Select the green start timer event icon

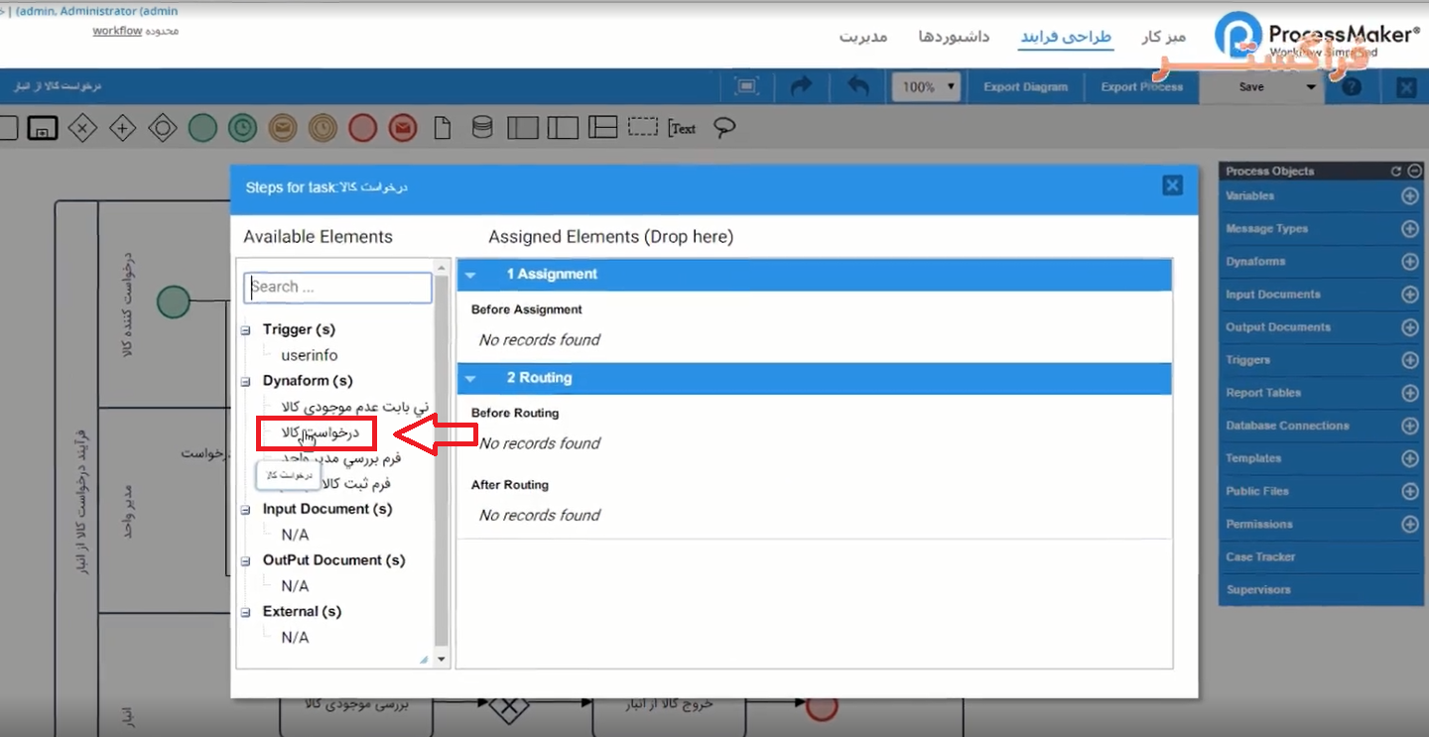(242, 128)
